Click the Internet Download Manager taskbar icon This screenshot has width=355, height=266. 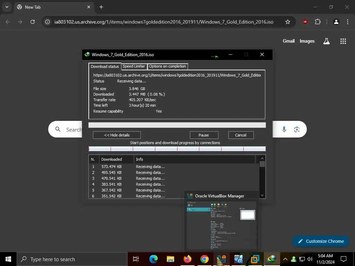(x=272, y=259)
